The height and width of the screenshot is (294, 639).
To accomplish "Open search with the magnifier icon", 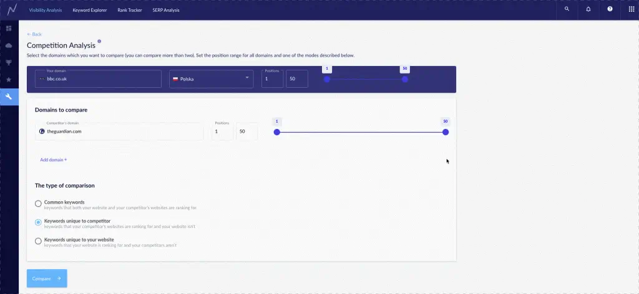I will [x=567, y=9].
